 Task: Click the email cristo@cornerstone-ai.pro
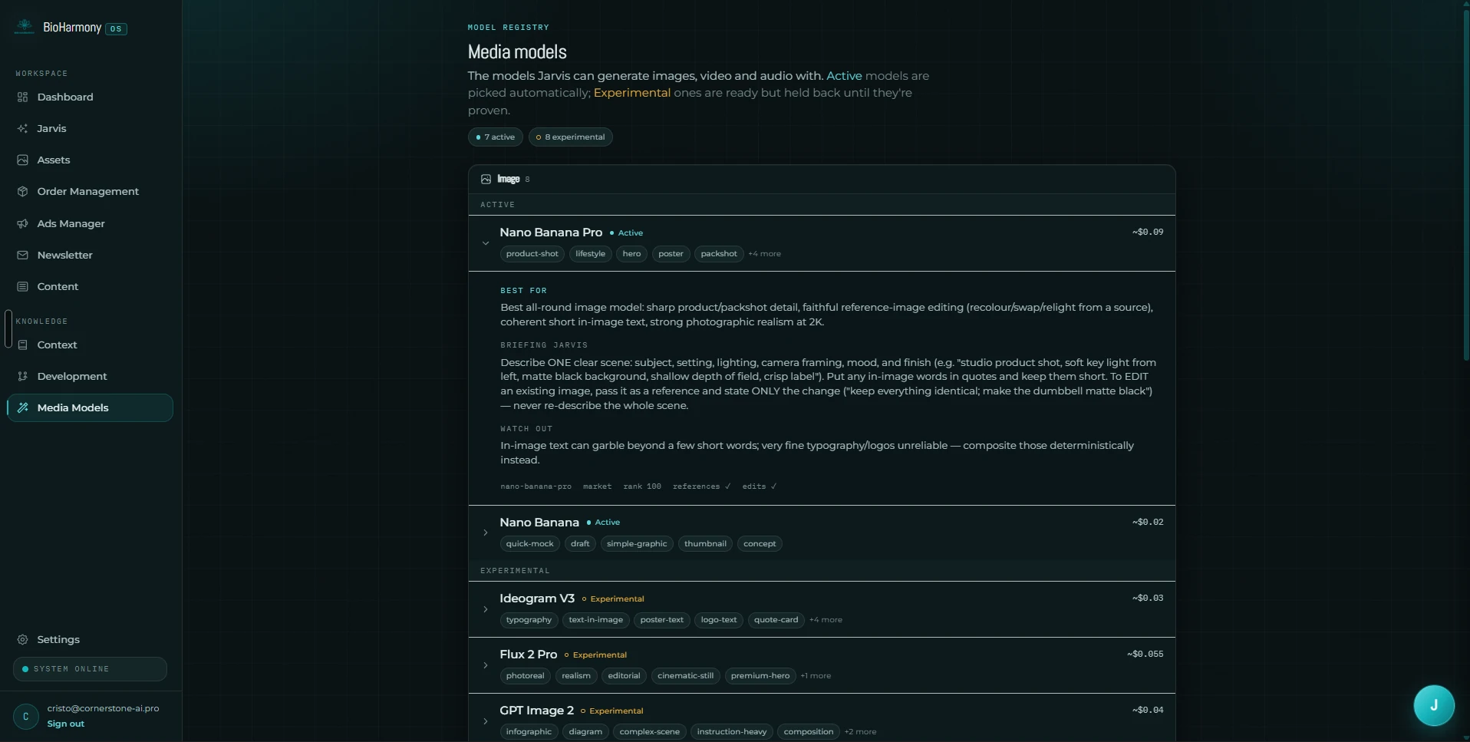click(x=103, y=709)
